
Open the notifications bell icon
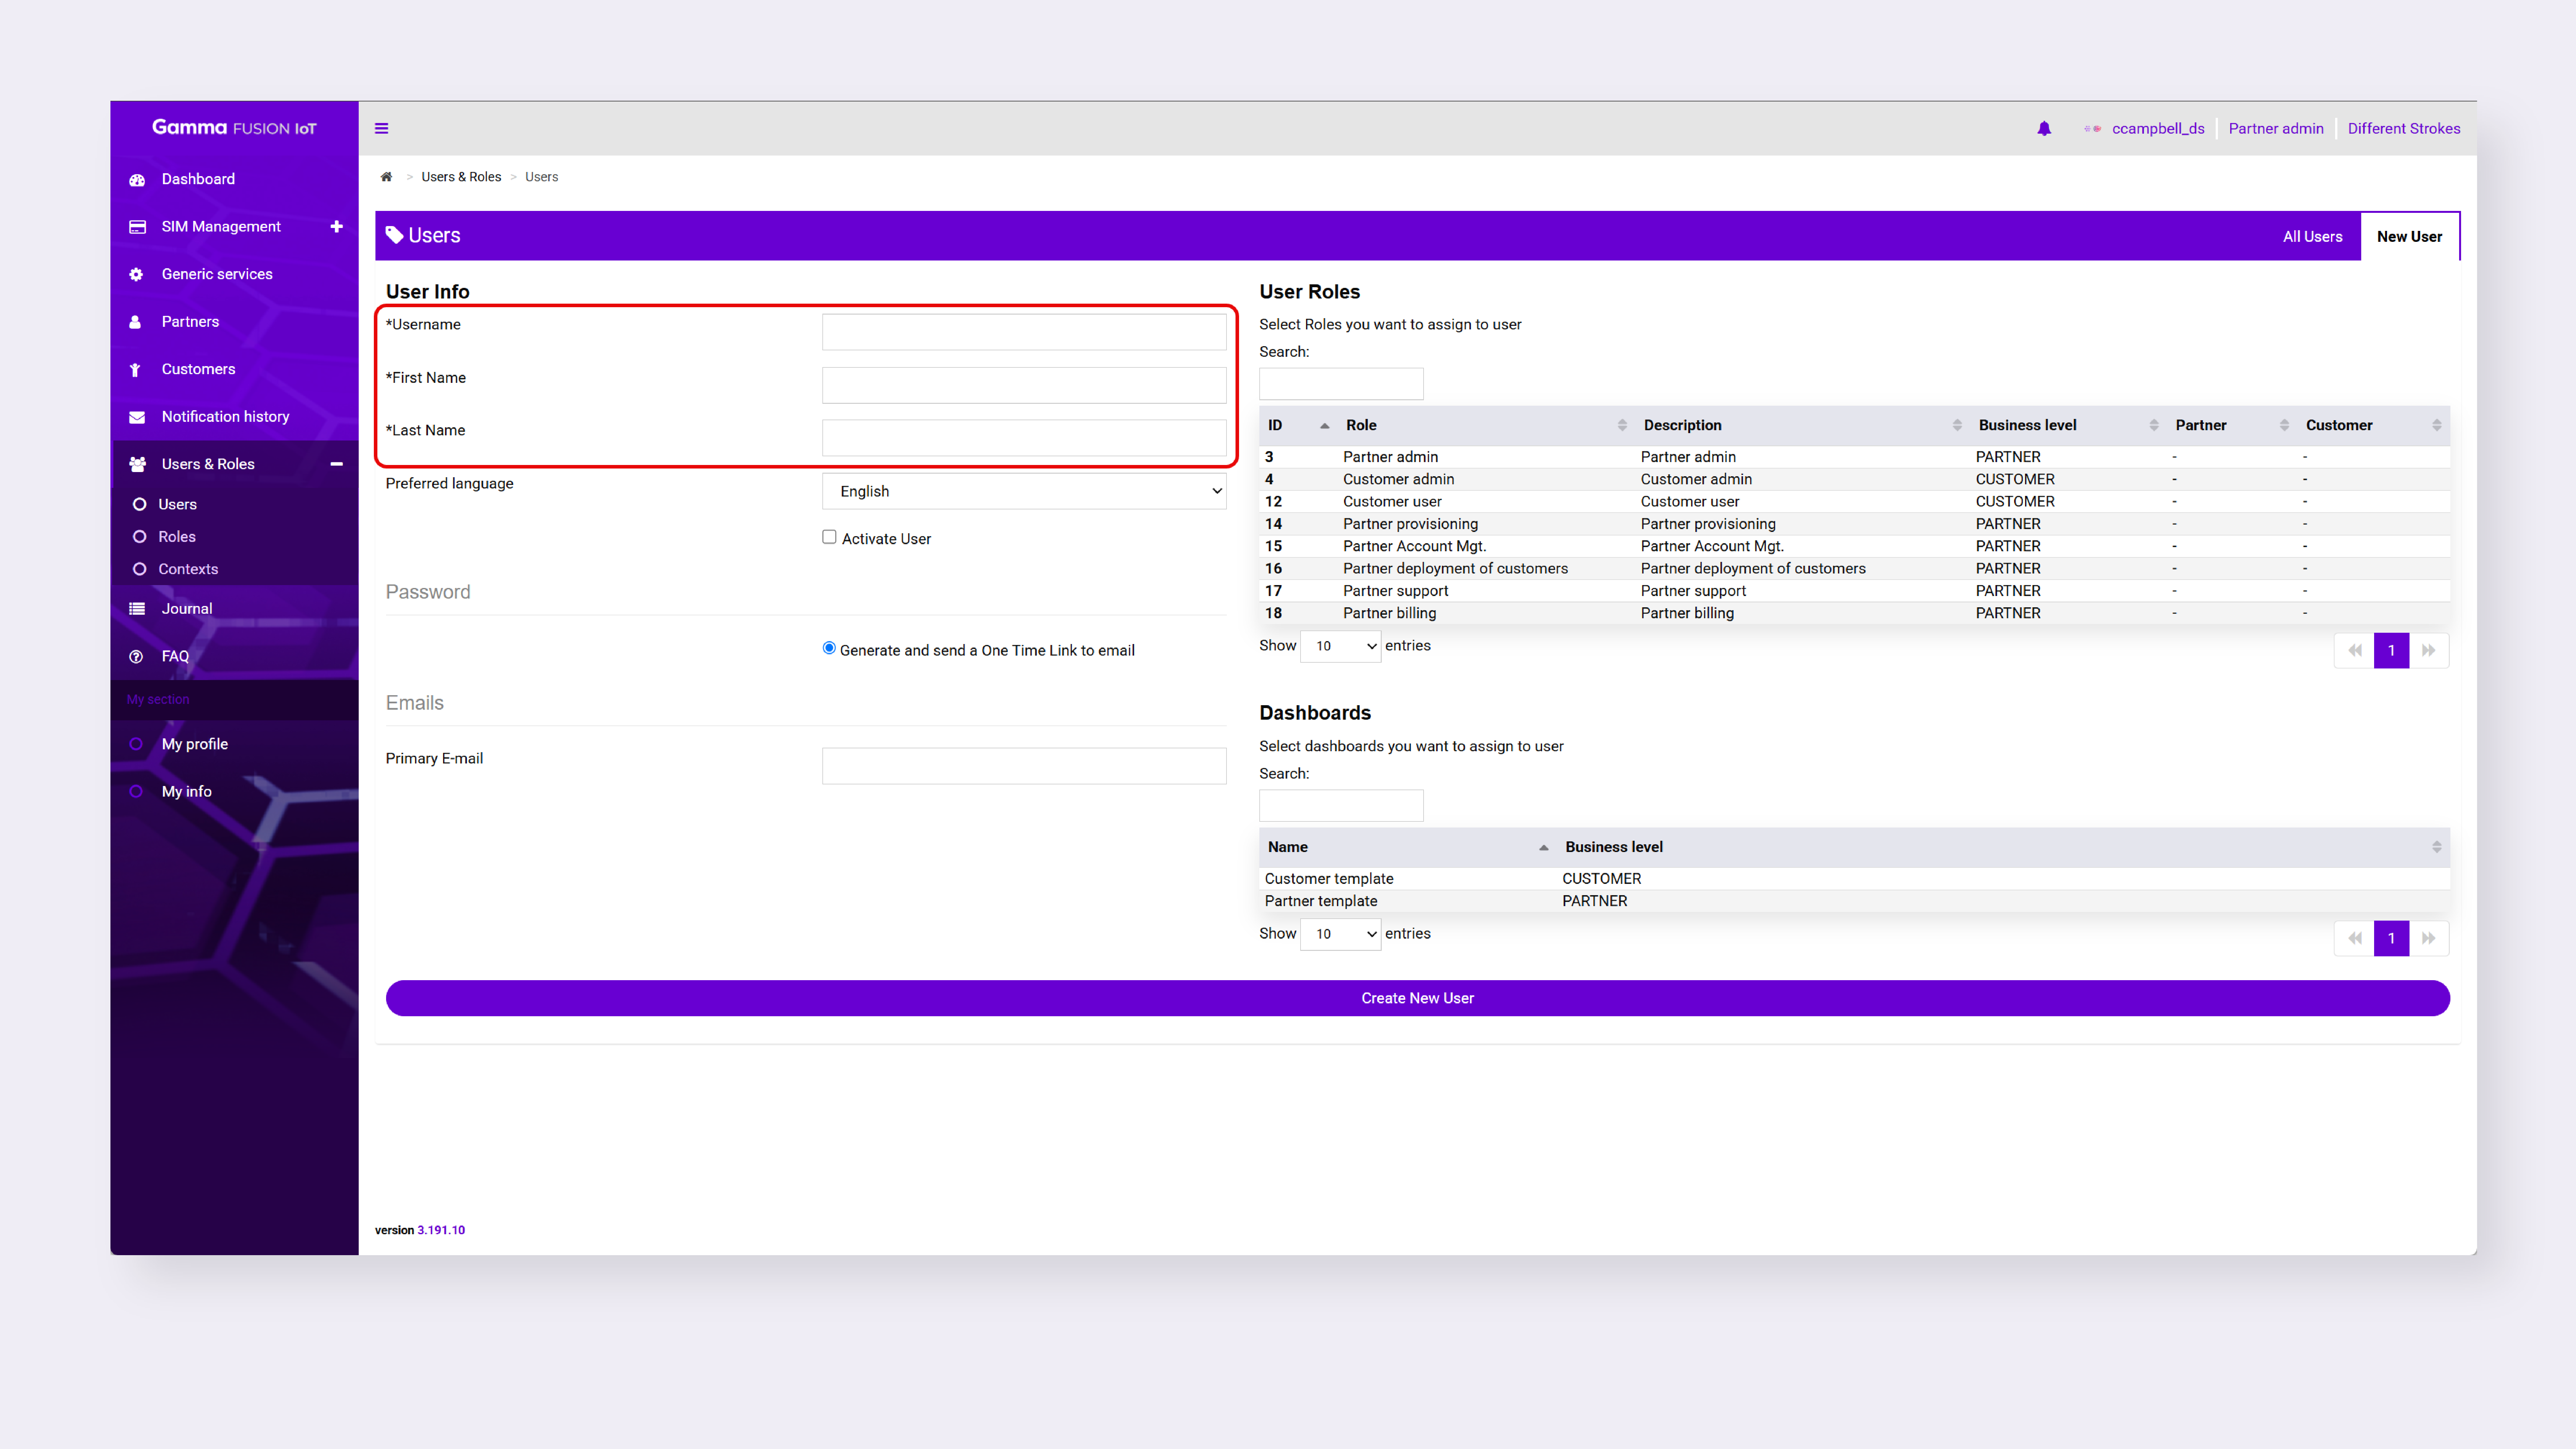[x=2044, y=128]
